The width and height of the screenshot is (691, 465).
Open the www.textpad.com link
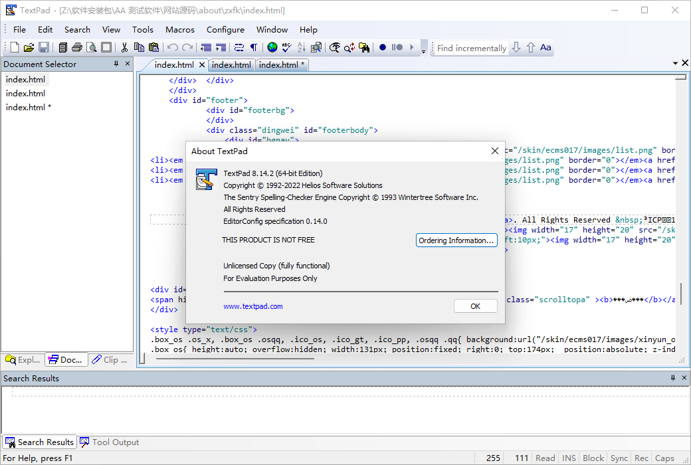pos(253,306)
